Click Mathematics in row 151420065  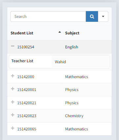(x=77, y=129)
